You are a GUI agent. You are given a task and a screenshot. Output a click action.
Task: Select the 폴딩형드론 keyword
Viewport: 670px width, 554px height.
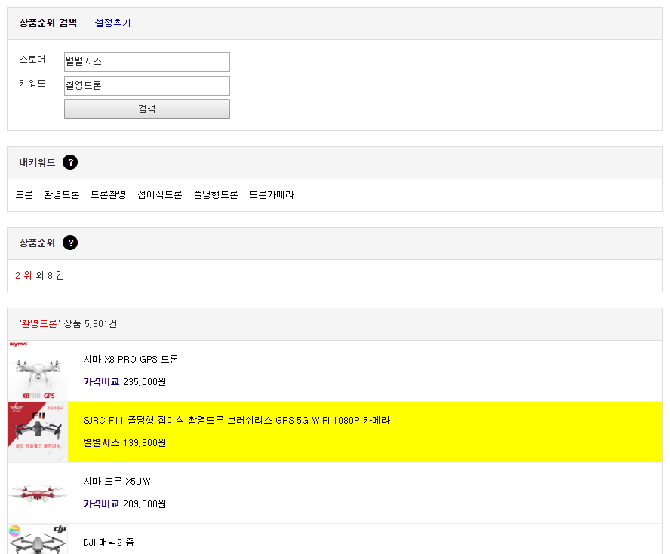tap(216, 195)
